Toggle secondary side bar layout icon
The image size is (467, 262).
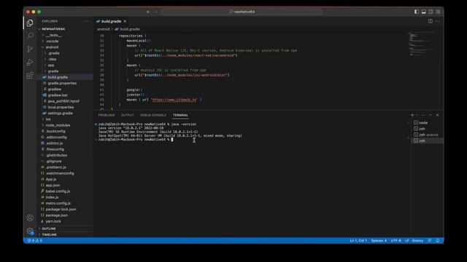tap(431, 12)
